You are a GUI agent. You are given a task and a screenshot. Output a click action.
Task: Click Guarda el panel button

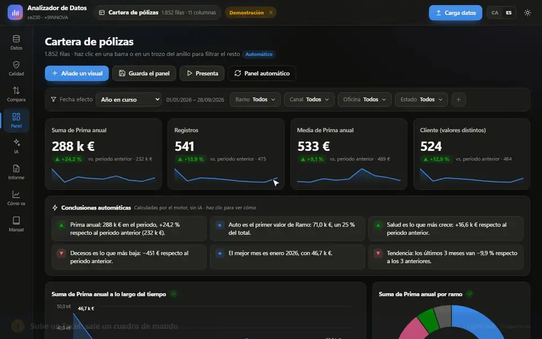(144, 73)
